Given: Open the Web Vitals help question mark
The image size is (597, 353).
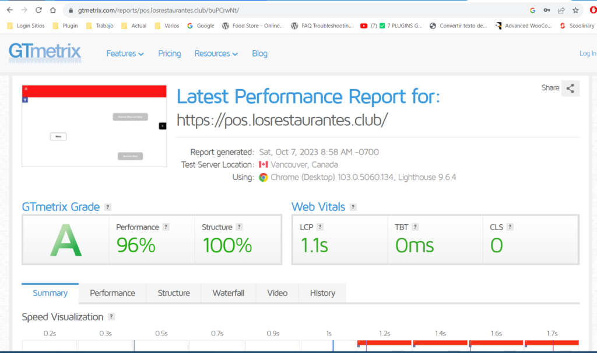Looking at the screenshot, I should coord(353,207).
